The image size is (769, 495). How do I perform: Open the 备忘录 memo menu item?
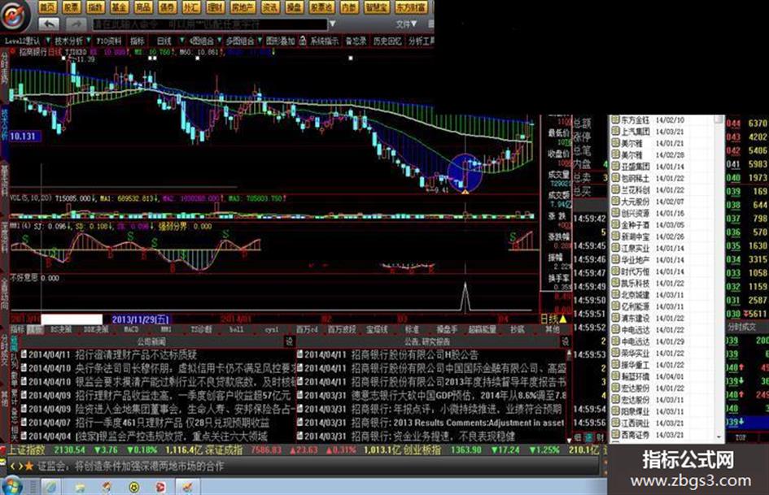[x=356, y=41]
